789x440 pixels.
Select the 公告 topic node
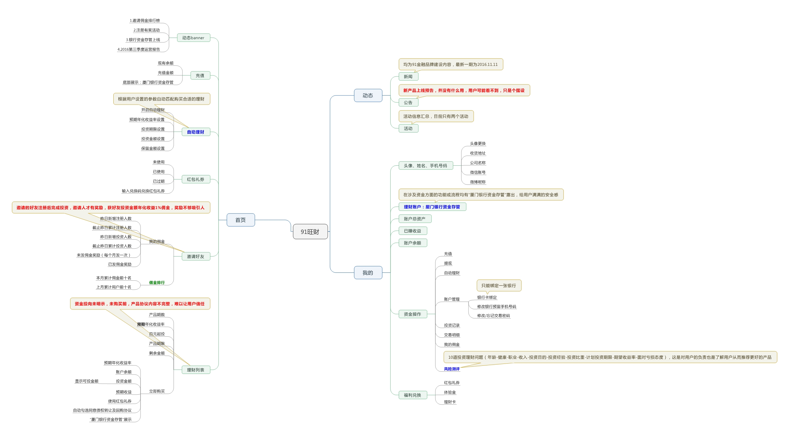pyautogui.click(x=408, y=102)
